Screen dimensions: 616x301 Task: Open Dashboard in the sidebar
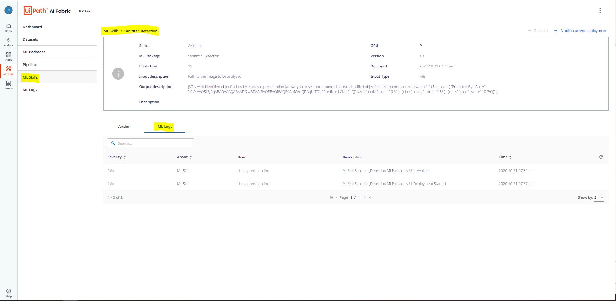57,27
